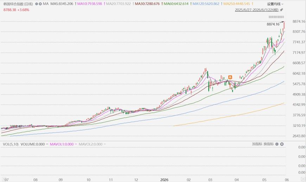Click the VOLUME:0.000 readout
The width and height of the screenshot is (306, 182).
(x=33, y=144)
